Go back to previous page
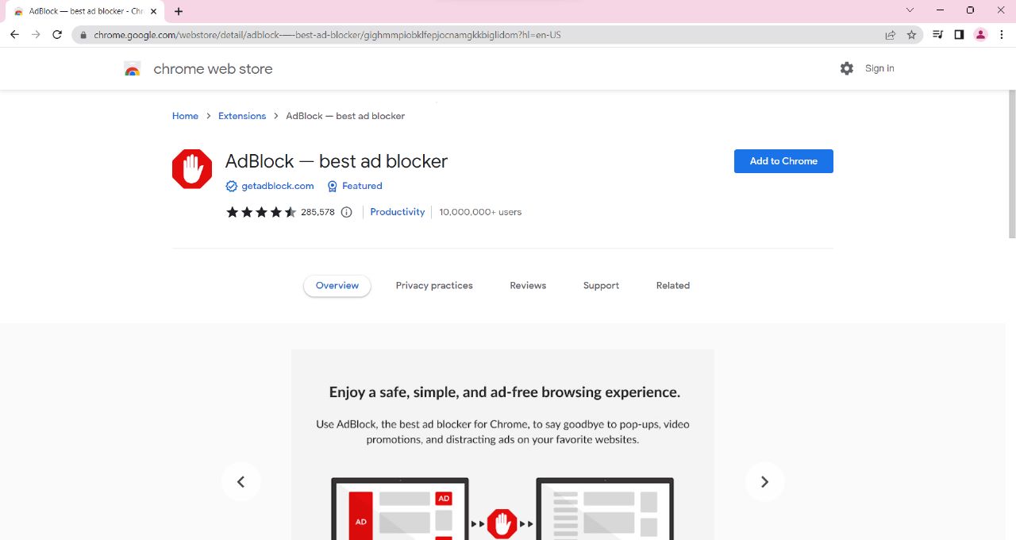This screenshot has width=1016, height=540. click(14, 35)
